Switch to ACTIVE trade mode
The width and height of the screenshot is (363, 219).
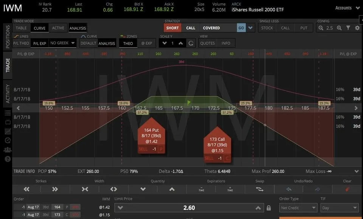point(58,28)
